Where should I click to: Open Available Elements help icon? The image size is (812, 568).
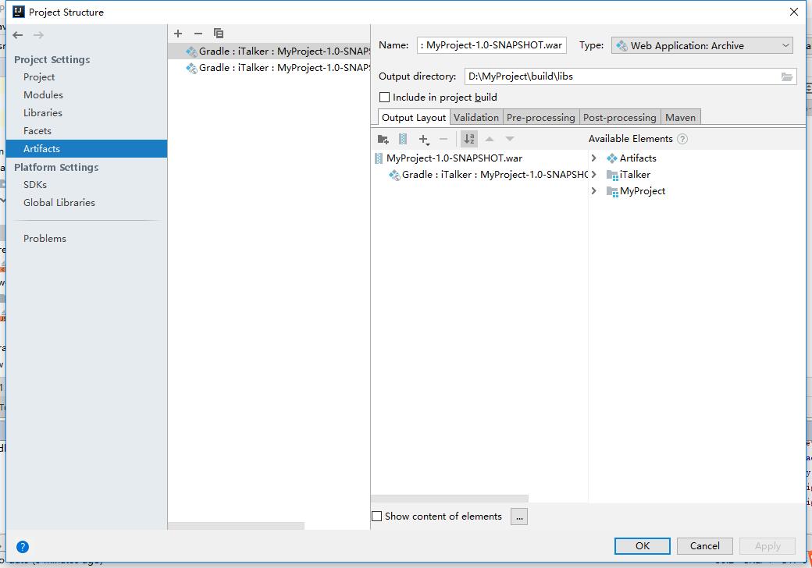tap(682, 139)
